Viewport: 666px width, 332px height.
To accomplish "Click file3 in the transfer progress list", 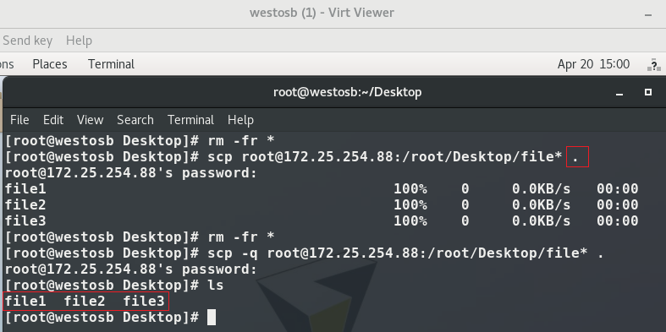I will coord(25,220).
